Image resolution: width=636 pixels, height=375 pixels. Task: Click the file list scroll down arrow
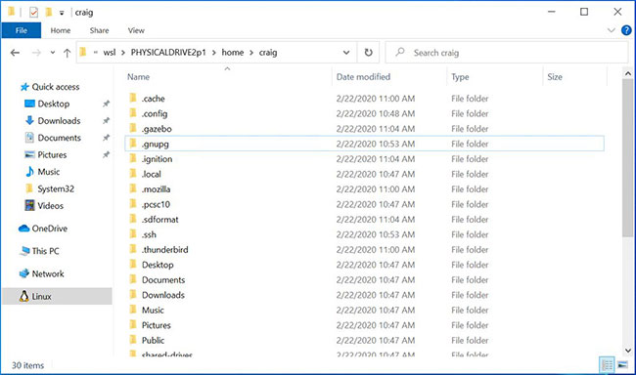628,351
